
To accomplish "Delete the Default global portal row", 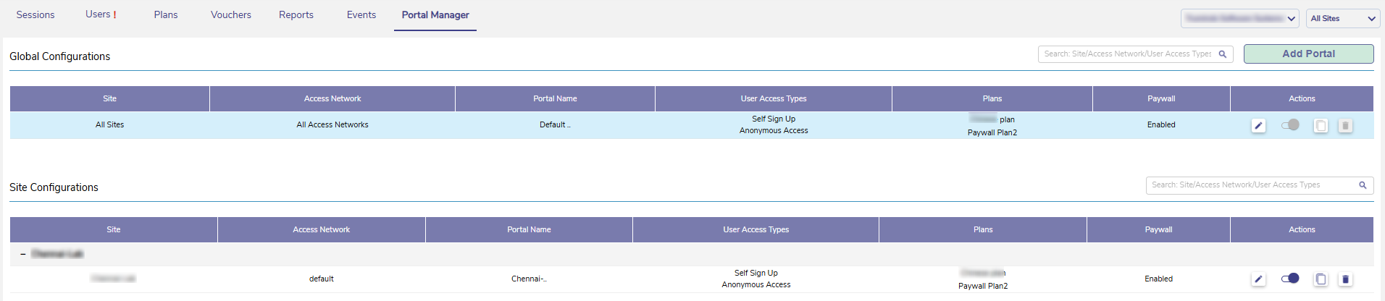I will point(1345,126).
